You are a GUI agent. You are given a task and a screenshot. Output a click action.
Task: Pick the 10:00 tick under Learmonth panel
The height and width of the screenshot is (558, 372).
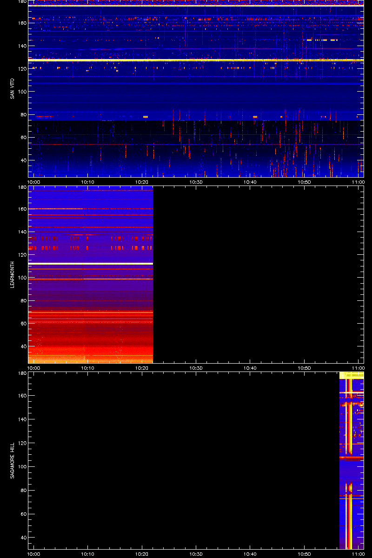pyautogui.click(x=33, y=368)
